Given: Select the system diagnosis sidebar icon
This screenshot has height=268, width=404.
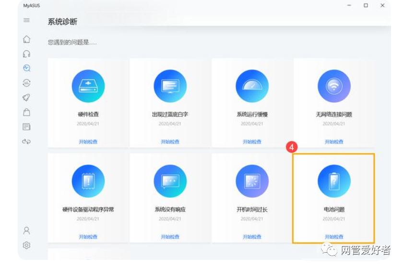Looking at the screenshot, I should pyautogui.click(x=26, y=68).
